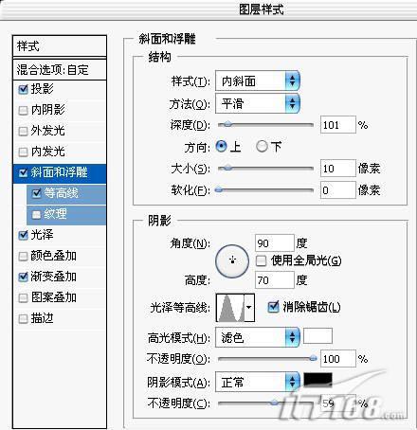Expand the 光泽等高线 contour picker arrow
Viewport: 417px width, 430px height.
click(249, 308)
